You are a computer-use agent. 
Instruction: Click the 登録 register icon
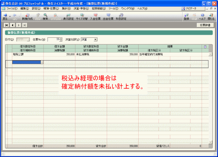click(x=186, y=17)
